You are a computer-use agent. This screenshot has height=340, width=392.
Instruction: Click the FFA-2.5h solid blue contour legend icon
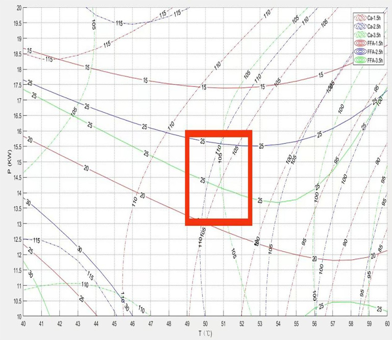(360, 52)
